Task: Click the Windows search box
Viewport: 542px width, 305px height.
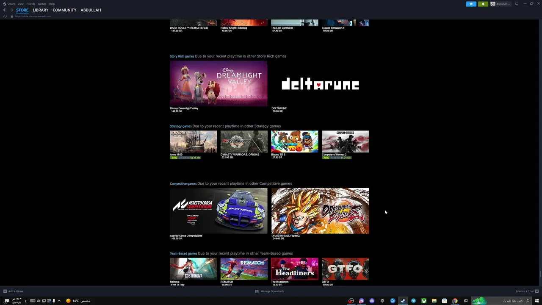Action: coord(501,301)
